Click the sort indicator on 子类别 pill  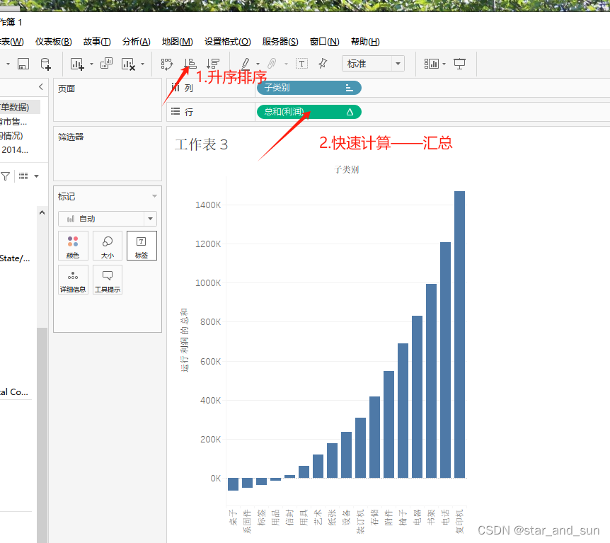click(349, 88)
